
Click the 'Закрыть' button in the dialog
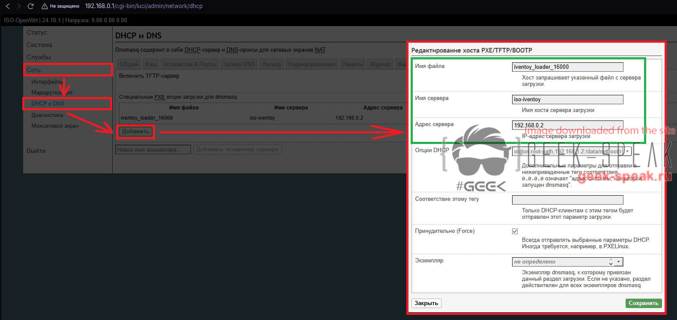(426, 303)
